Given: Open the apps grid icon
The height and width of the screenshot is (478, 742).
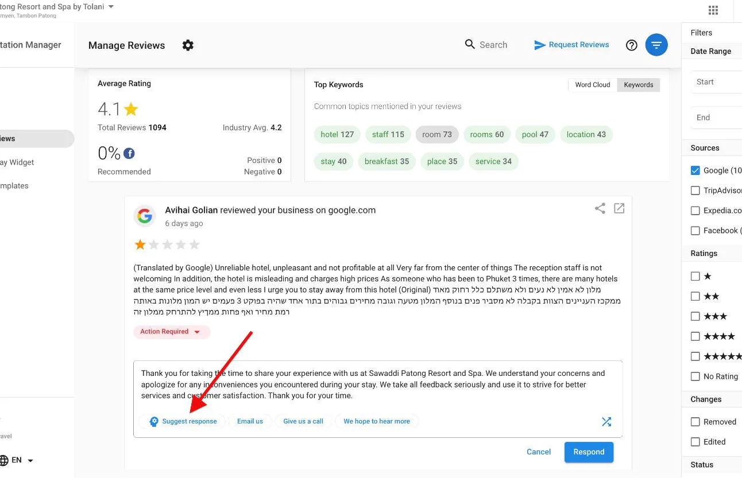Looking at the screenshot, I should [713, 10].
